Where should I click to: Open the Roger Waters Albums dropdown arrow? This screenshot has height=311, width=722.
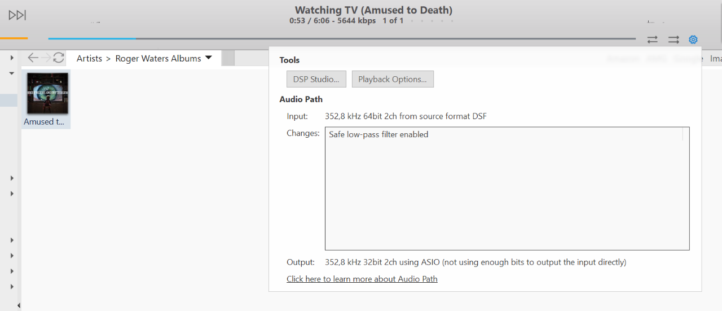[x=209, y=58]
